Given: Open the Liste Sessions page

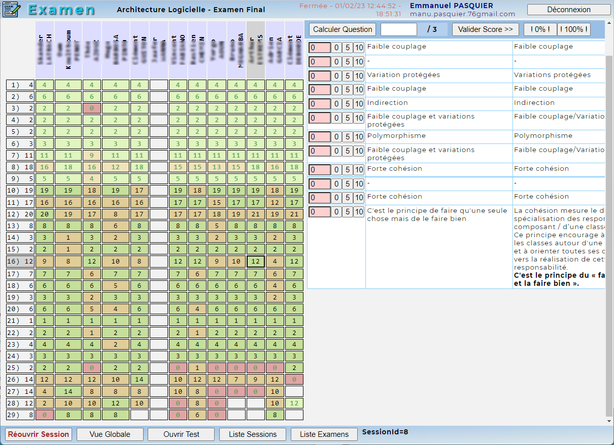Looking at the screenshot, I should 252,434.
